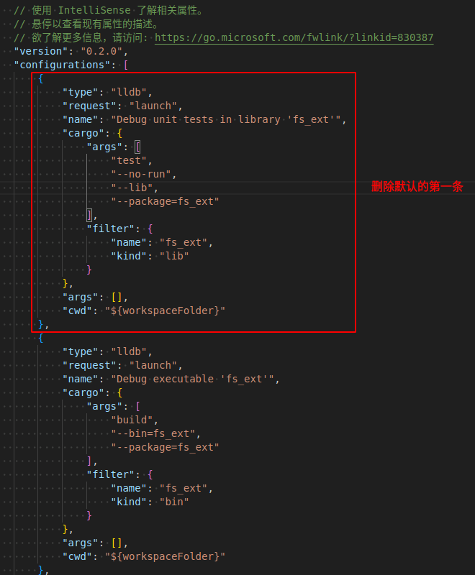Click the "--no-run" argument
The width and height of the screenshot is (475, 575).
pyautogui.click(x=141, y=174)
